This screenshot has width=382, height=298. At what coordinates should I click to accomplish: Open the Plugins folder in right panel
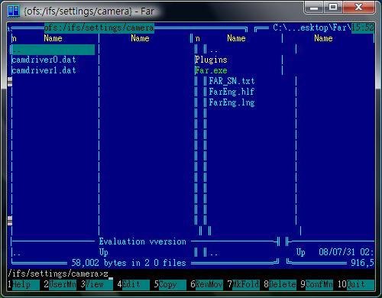pos(211,60)
